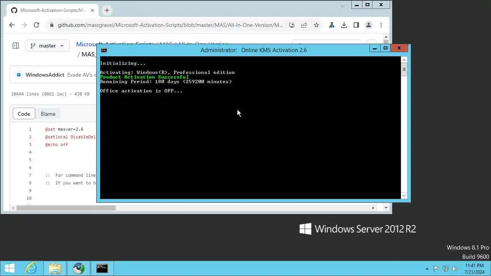Click the forward navigation arrow in Chrome
The width and height of the screenshot is (491, 276).
coord(24,25)
